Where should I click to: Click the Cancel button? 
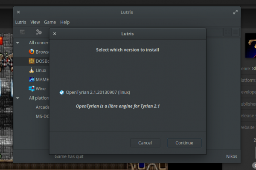145,143
